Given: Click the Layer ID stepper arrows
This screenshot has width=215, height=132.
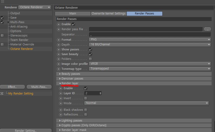Looking at the screenshot, I should (100, 93).
